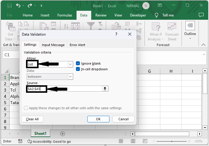
Task: Click Ribbon Display Options icon
Action: pos(160,5)
